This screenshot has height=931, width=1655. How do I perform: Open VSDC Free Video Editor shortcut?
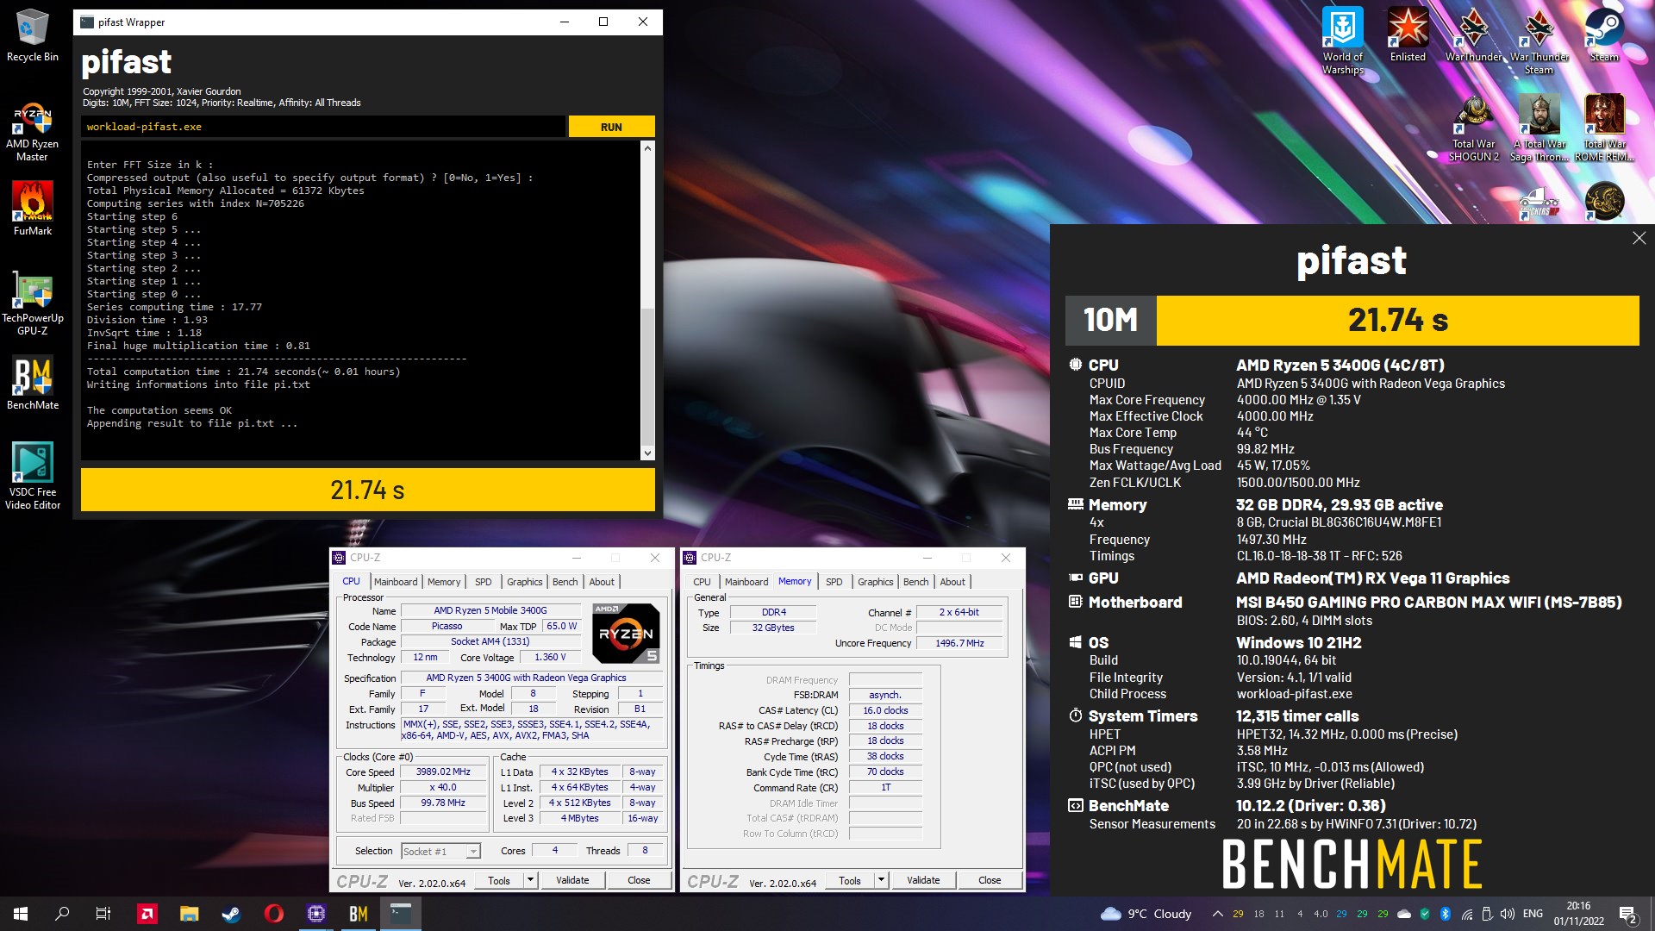32,476
